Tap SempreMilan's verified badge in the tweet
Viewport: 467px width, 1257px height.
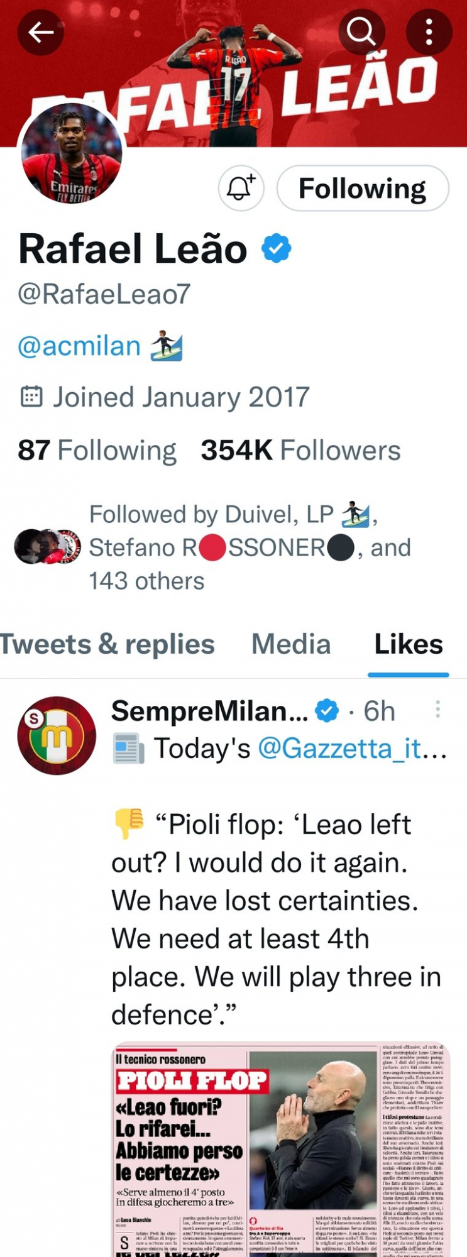(326, 711)
